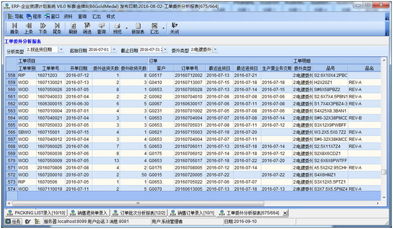This screenshot has height=229, width=393.
Task: Click horizontal scrollbar right arrow
Action: pyautogui.click(x=378, y=203)
